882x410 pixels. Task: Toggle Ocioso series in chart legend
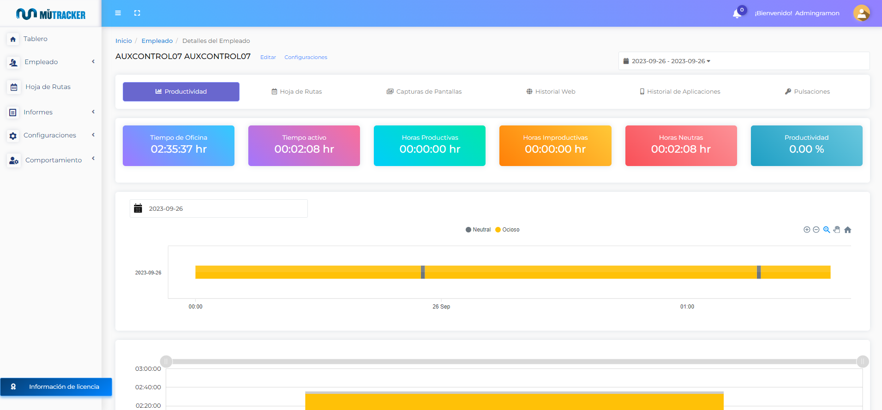(x=508, y=230)
